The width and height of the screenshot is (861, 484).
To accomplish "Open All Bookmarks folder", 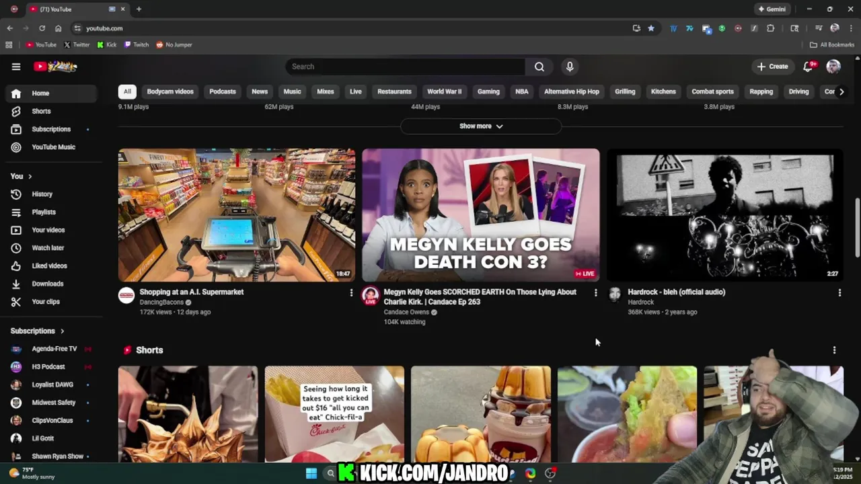I will point(832,45).
